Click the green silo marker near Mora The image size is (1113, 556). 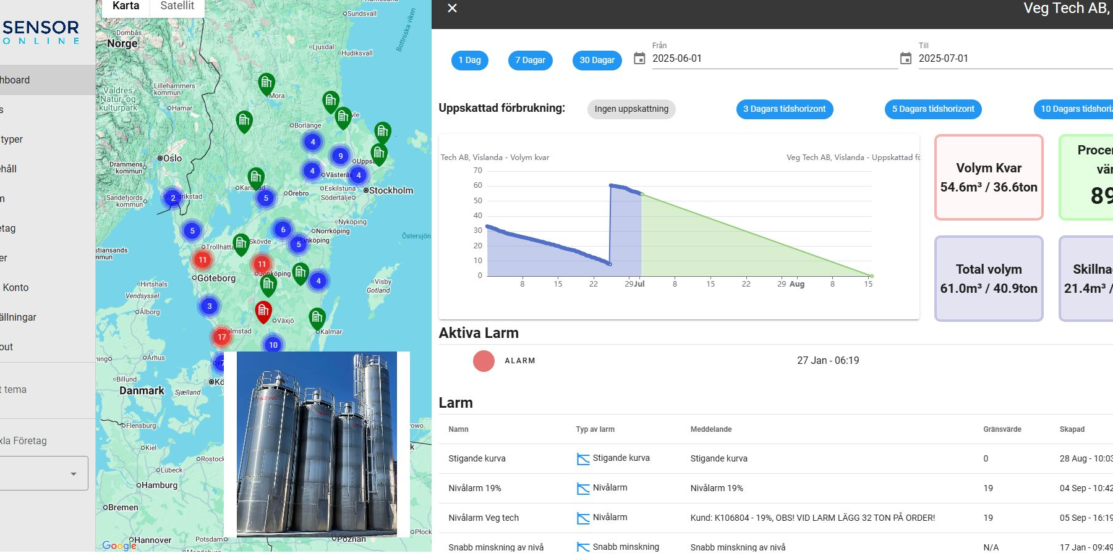tap(266, 83)
